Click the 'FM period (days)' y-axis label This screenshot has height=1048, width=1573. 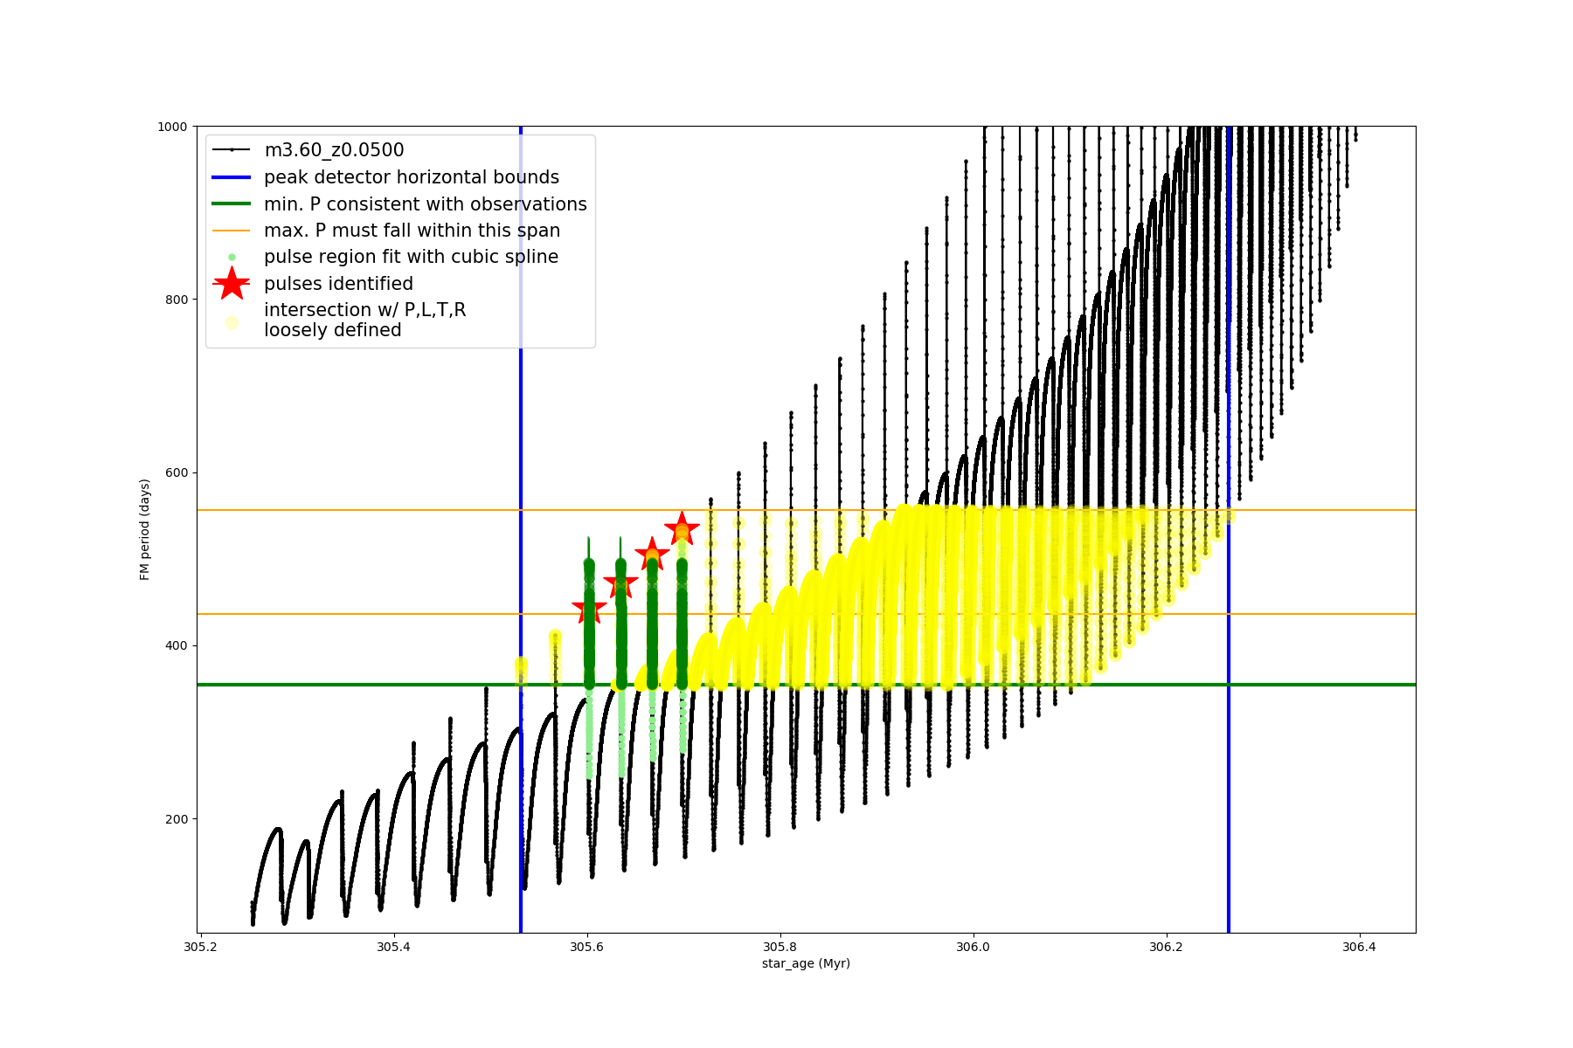[x=145, y=529]
